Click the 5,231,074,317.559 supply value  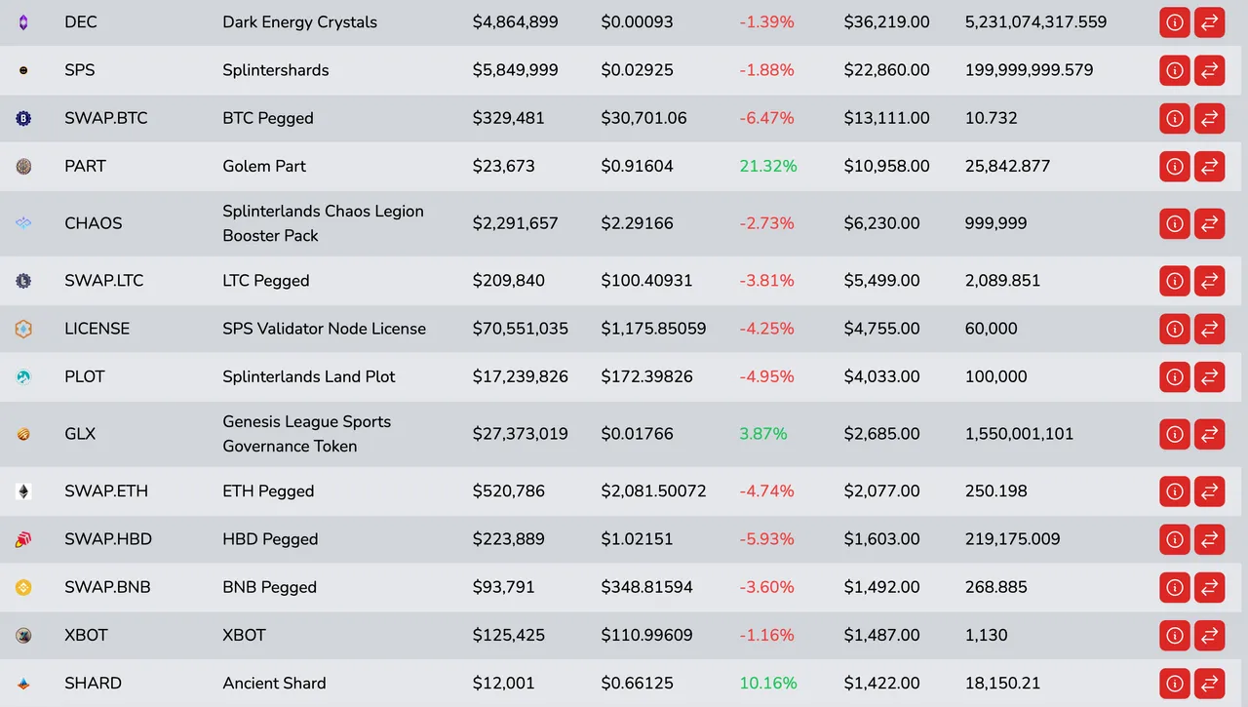[x=1036, y=21]
